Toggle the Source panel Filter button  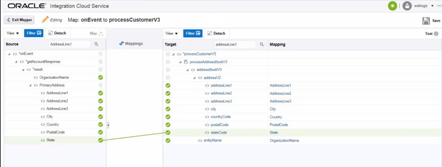pyautogui.click(x=34, y=33)
